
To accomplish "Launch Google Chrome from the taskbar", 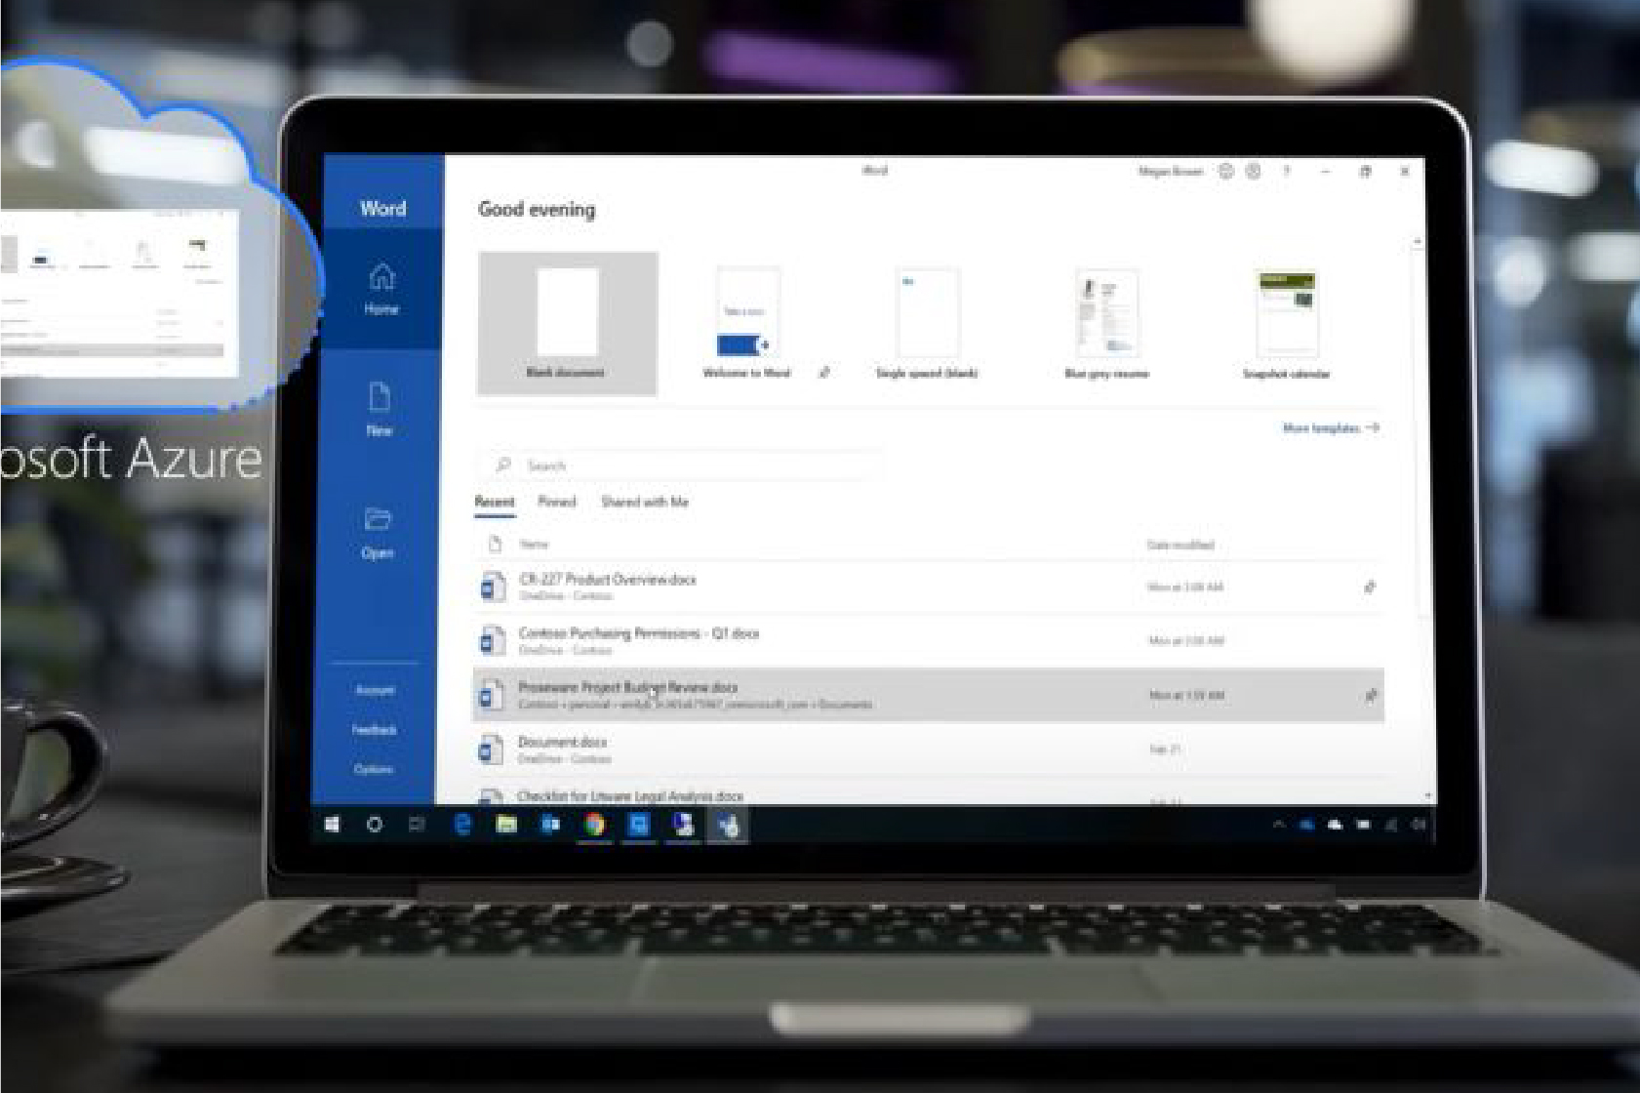I will coord(594,825).
